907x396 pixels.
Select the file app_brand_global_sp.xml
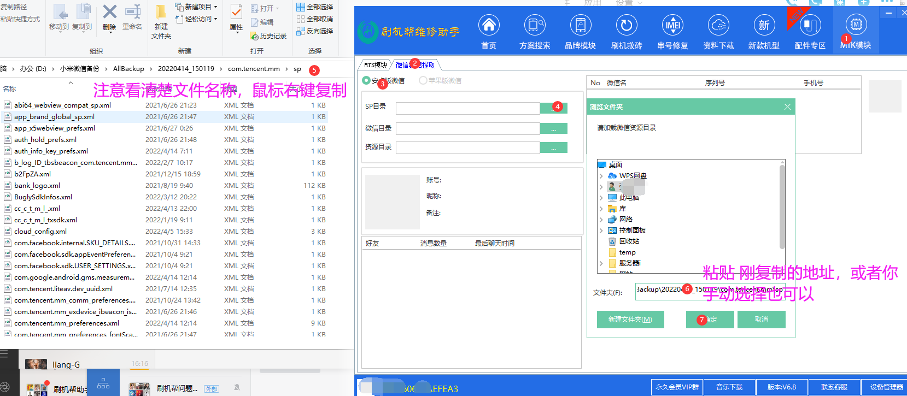(164, 117)
